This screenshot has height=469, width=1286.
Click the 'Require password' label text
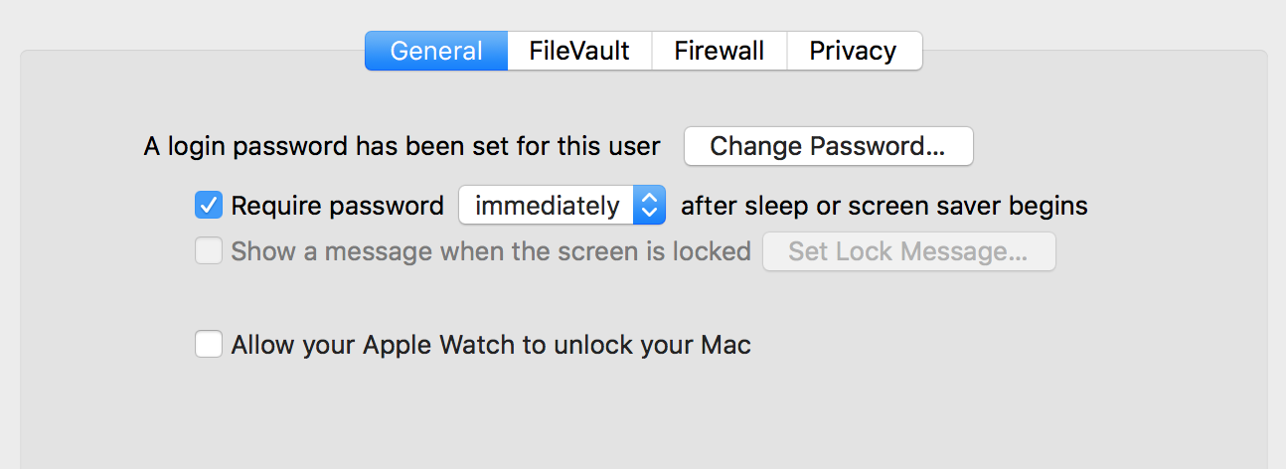[x=337, y=206]
